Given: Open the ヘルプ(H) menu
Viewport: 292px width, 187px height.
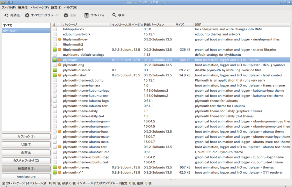Looking at the screenshot, I should [71, 7].
